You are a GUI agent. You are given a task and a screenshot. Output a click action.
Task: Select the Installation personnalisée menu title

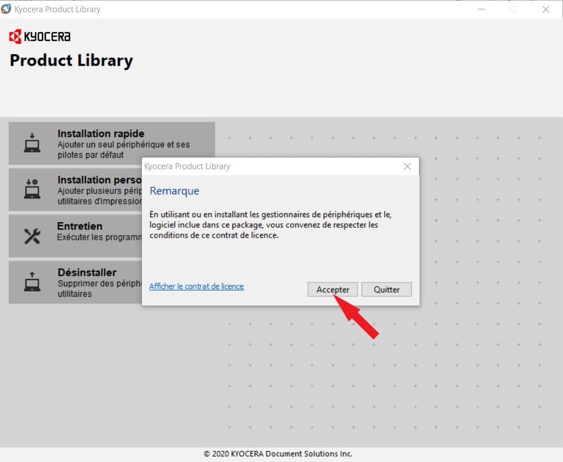point(99,180)
